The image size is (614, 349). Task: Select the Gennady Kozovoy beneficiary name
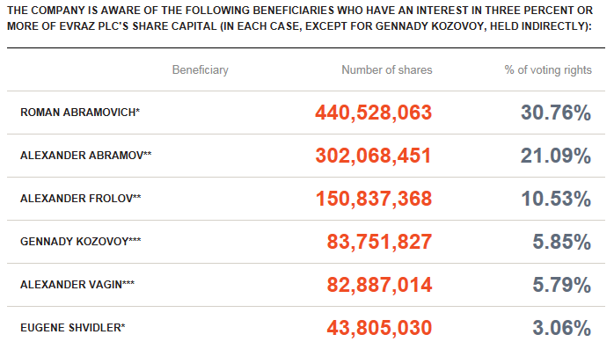coord(81,242)
